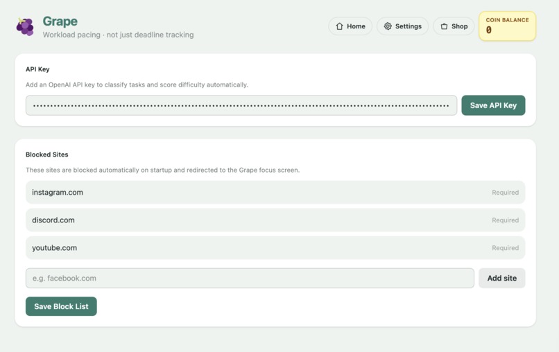Open the Settings page

(402, 26)
